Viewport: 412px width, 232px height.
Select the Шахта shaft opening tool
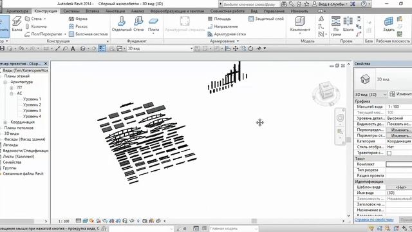click(348, 24)
